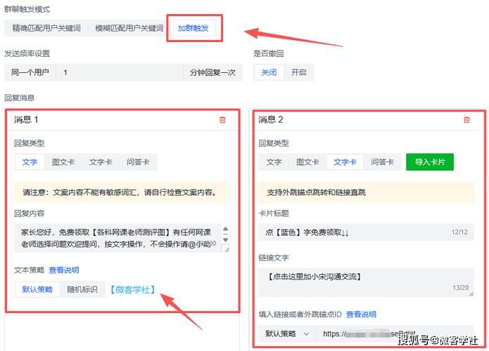This screenshot has width=489, height=351.
Task: Select 随机标识 text strategy in 消息 1
Action: 82,289
